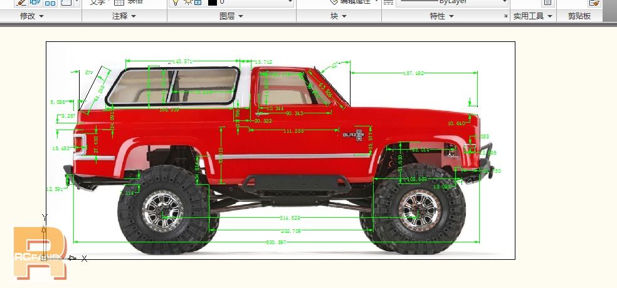Click the black layer color swatch

[x=213, y=3]
